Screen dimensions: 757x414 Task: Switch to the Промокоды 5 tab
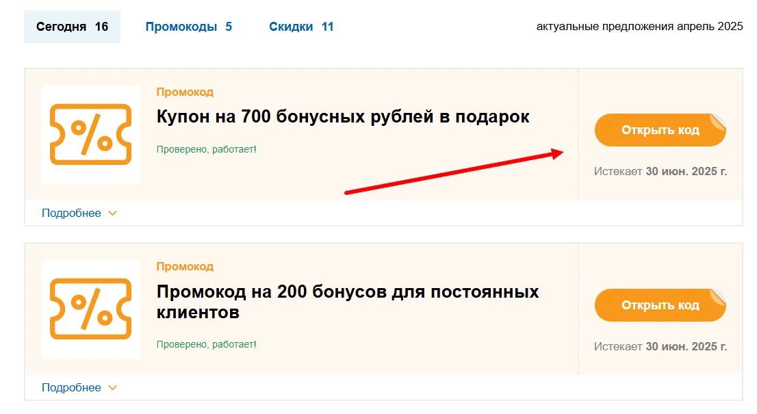coord(188,27)
